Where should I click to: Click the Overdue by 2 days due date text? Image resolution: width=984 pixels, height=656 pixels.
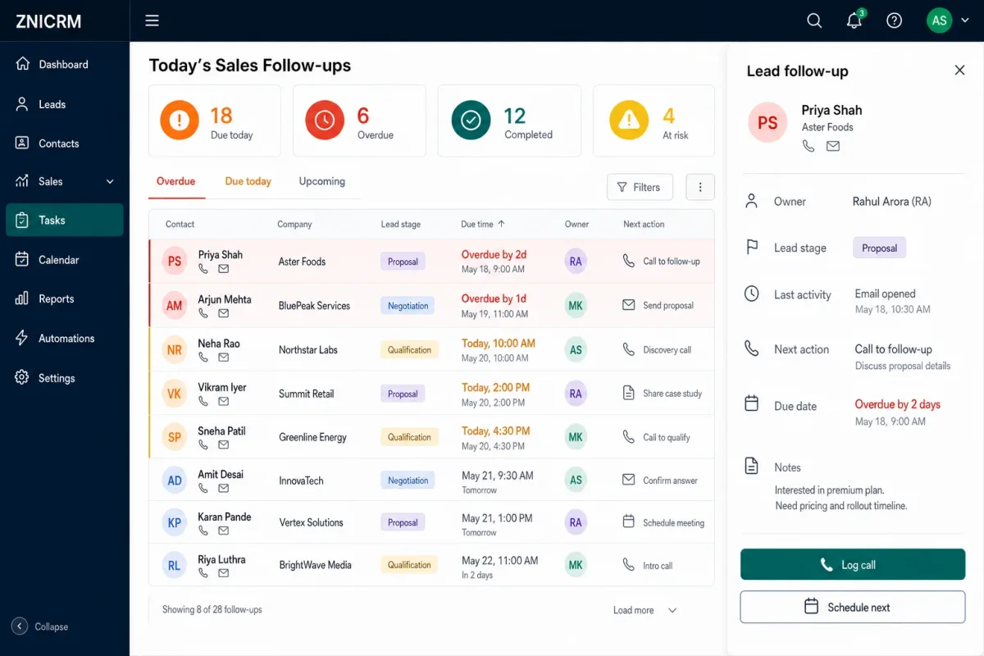pyautogui.click(x=898, y=404)
